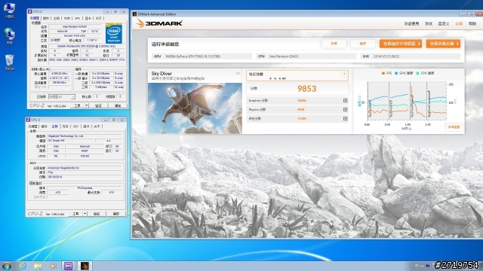Screen dimensions: 483x271
Task: Open the welcome menu item in 3DMark header
Action: pos(411,23)
